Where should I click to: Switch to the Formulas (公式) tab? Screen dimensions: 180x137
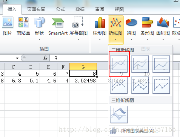click(x=60, y=9)
